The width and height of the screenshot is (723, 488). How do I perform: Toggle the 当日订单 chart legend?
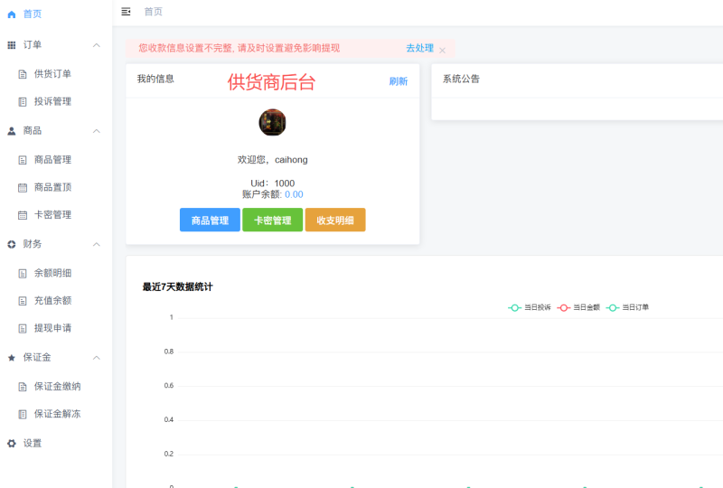click(x=627, y=307)
